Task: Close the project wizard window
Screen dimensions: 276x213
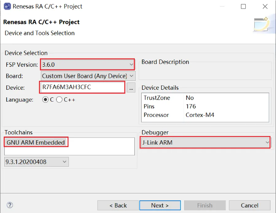Action: [x=265, y=6]
